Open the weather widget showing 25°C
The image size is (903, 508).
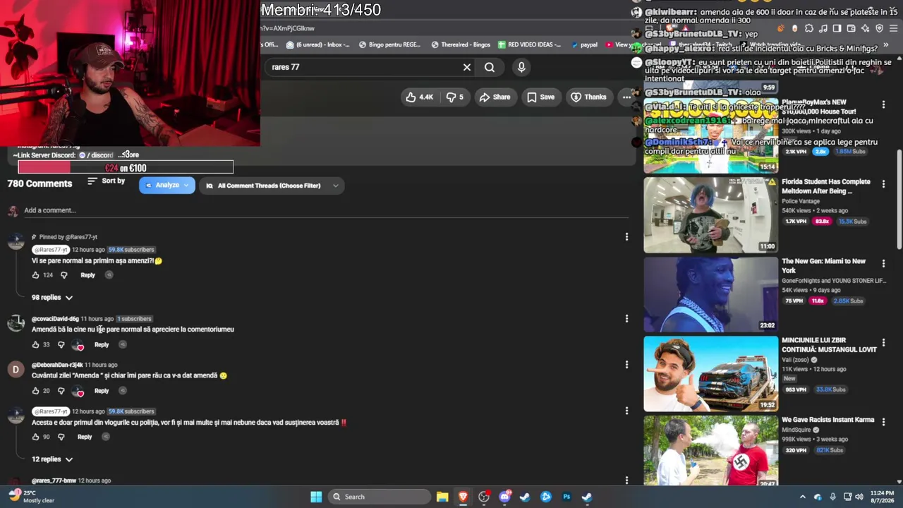[32, 497]
